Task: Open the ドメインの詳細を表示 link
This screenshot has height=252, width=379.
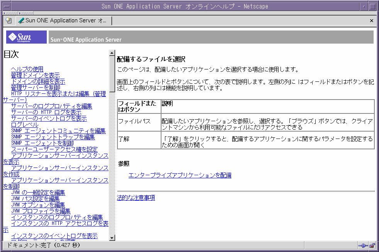Action: pyautogui.click(x=38, y=81)
